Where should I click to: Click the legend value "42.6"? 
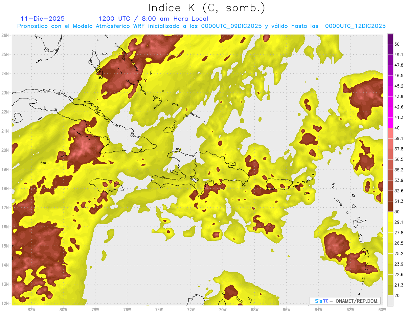399,107
